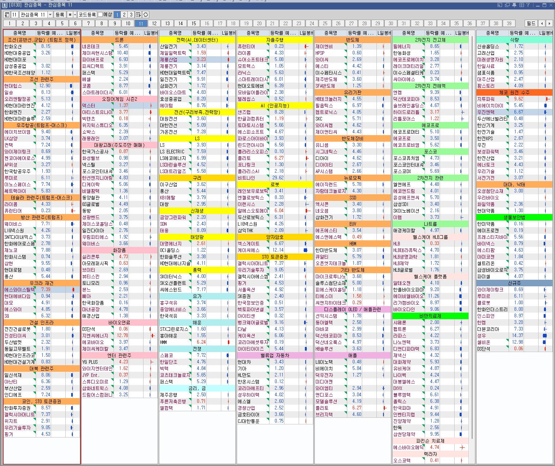555x466 pixels.
Task: Click the 종목명 header above the 식량 group
Action: tap(493, 33)
